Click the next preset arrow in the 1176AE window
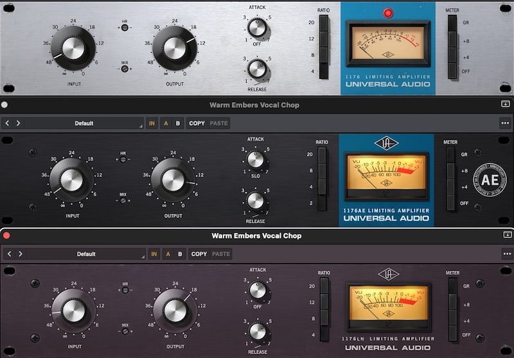Screen dimensions: 514x358 19,123
